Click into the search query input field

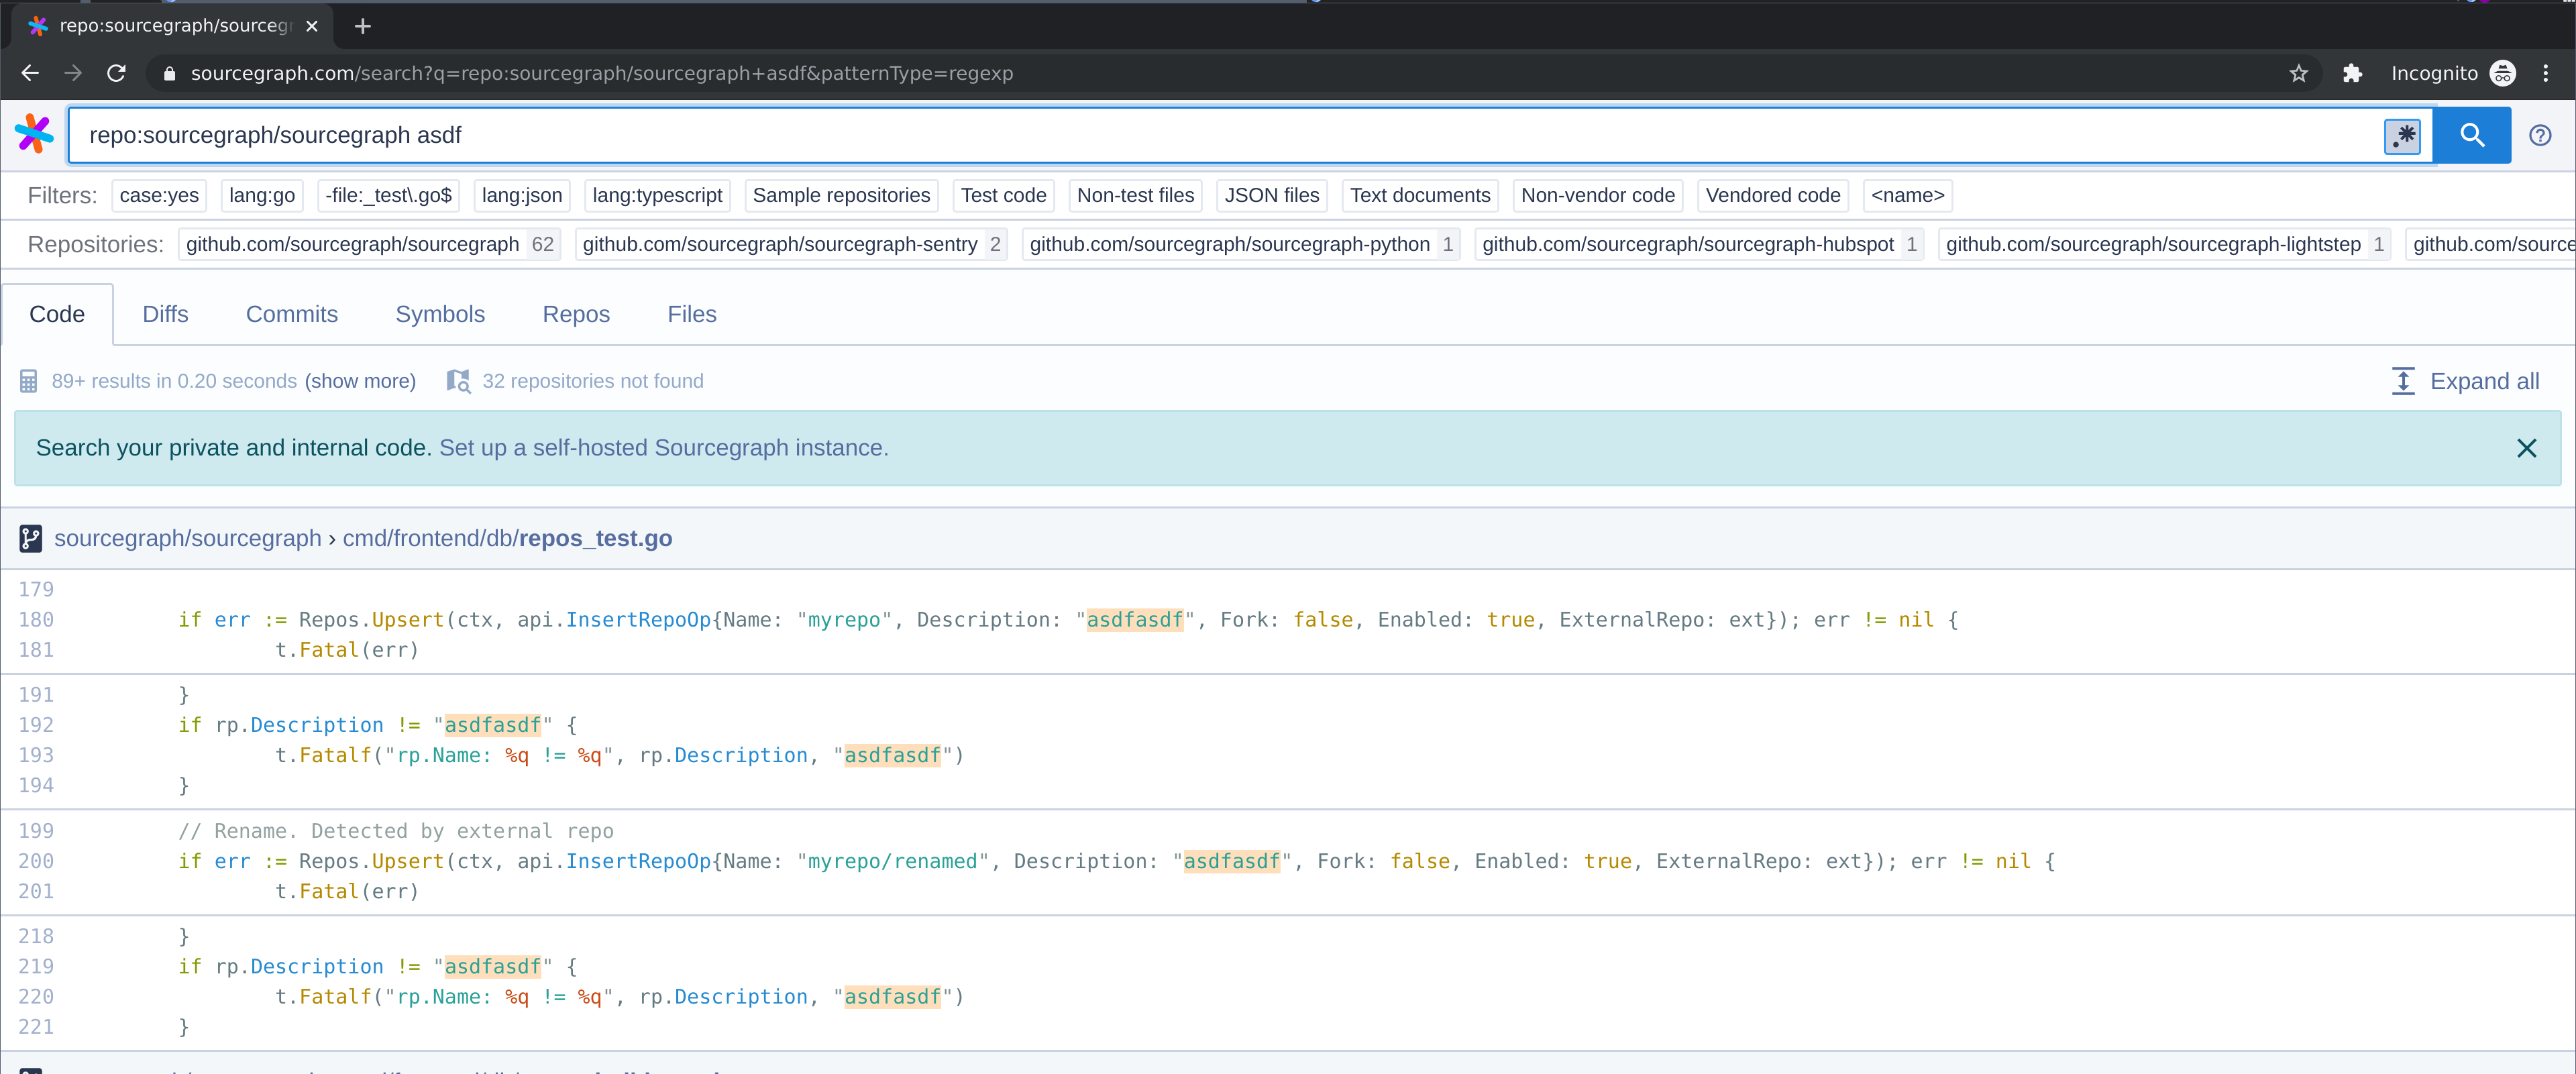pos(1200,135)
